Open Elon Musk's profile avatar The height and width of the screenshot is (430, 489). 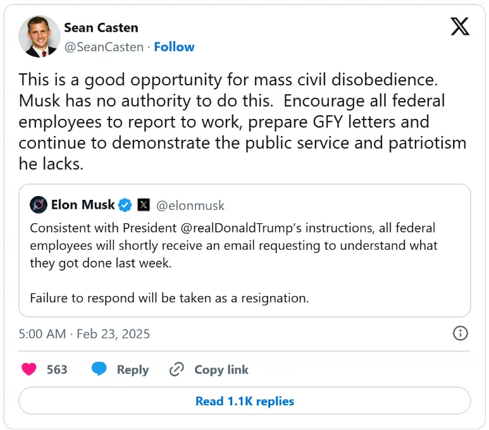39,205
